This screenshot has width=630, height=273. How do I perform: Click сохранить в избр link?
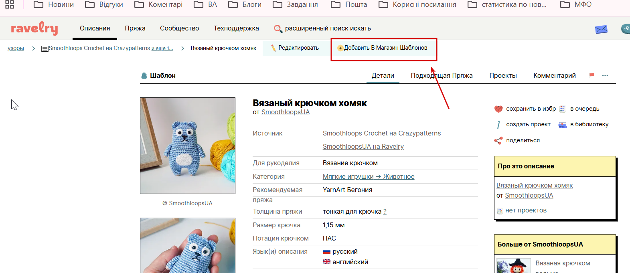click(531, 109)
